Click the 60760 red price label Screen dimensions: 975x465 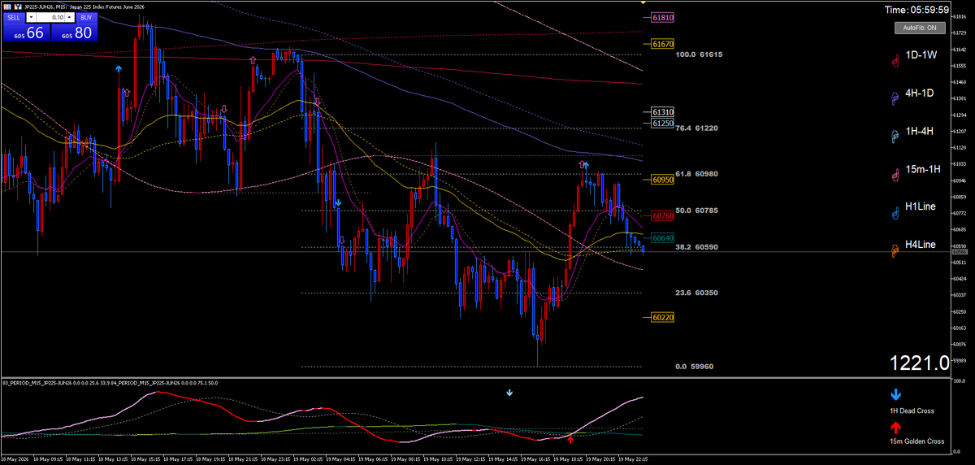pyautogui.click(x=664, y=216)
